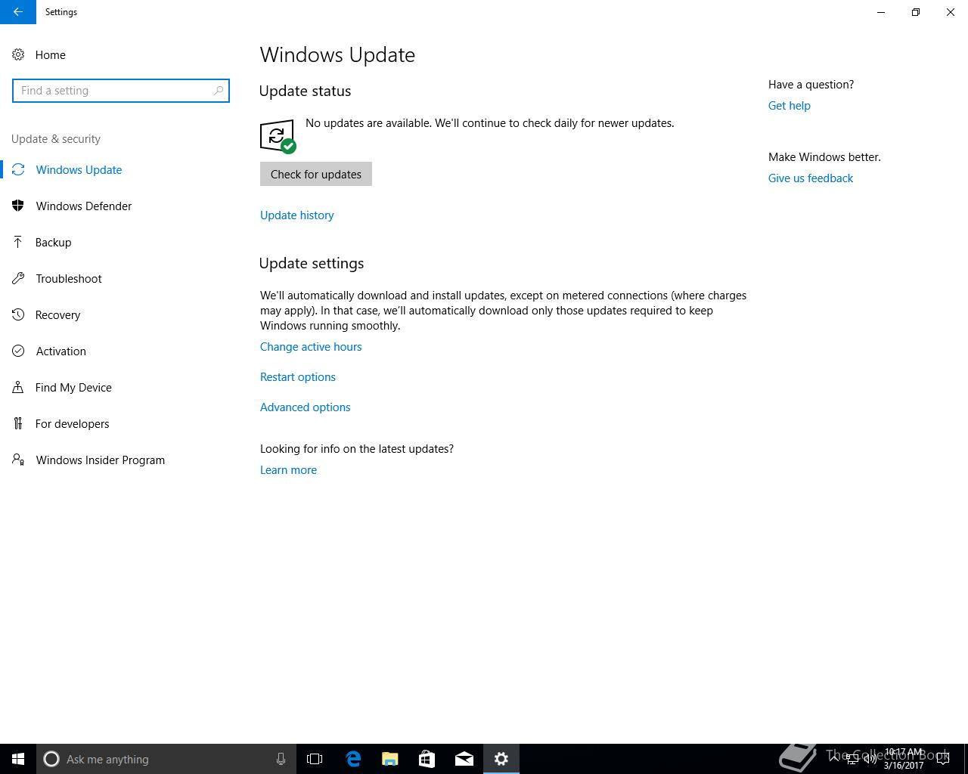This screenshot has width=968, height=774.
Task: Click 'Looking for info on the latest updates?' text
Action: pos(357,449)
